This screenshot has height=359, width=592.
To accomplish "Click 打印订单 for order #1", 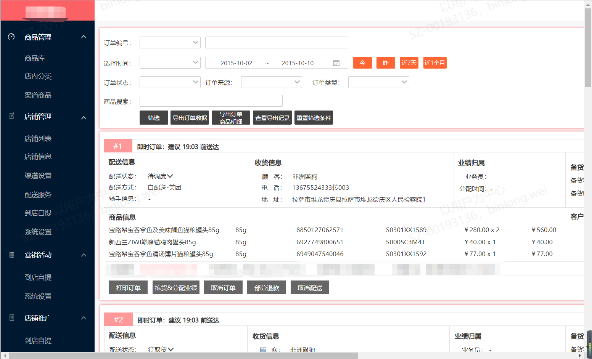I will tap(128, 287).
